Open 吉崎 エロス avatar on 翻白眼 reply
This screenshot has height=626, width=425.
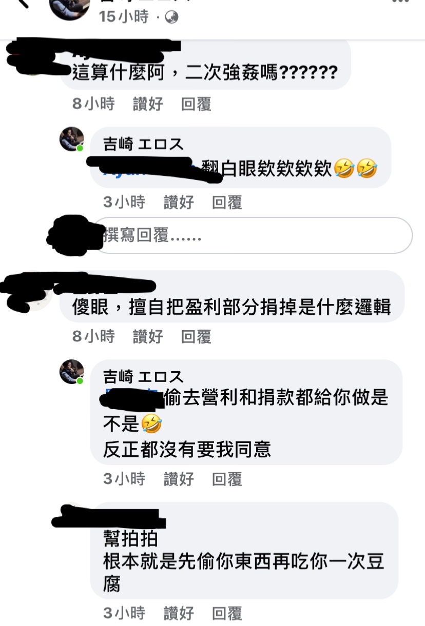[71, 139]
